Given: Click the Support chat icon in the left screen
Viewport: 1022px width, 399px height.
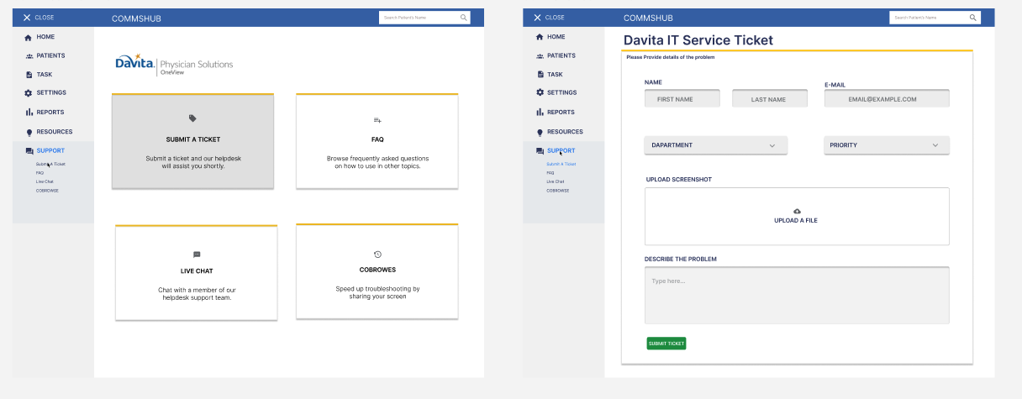Looking at the screenshot, I should (29, 151).
